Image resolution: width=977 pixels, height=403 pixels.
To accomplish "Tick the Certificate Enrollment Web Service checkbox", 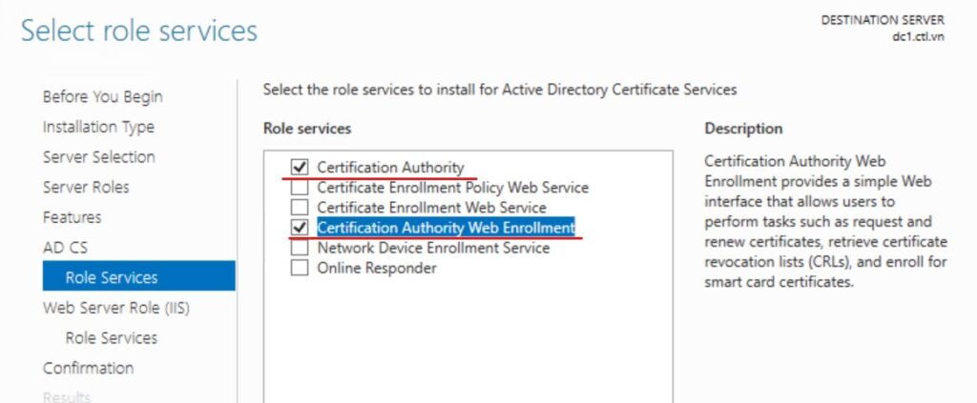I will pyautogui.click(x=300, y=208).
